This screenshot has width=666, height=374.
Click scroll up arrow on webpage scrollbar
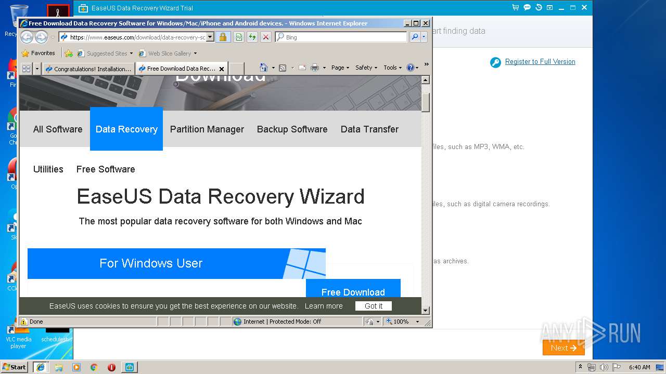click(x=426, y=80)
